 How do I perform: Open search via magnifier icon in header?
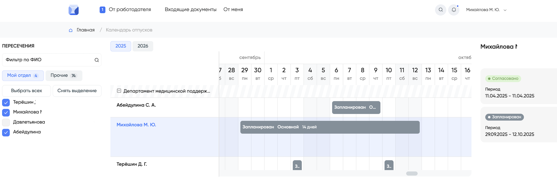440,10
